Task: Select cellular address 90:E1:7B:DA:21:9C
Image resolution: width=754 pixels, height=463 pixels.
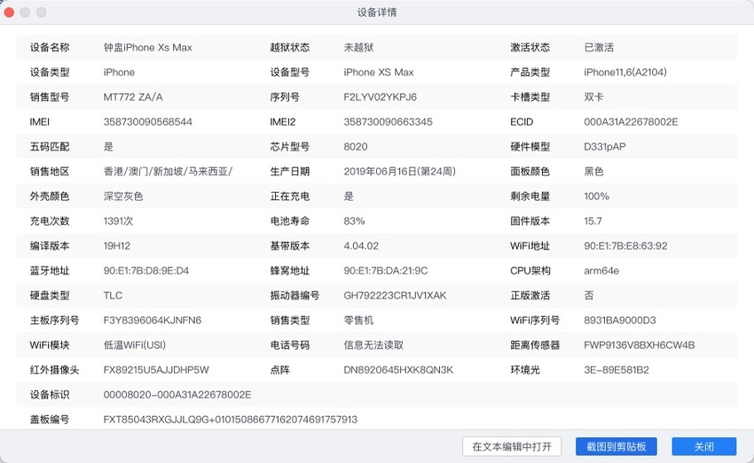Action: (386, 271)
